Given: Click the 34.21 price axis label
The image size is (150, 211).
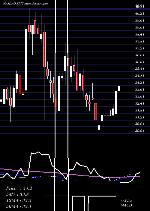Looking at the screenshot, I should tap(139, 83).
